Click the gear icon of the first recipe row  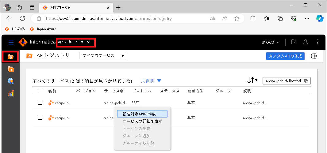tap(51, 103)
